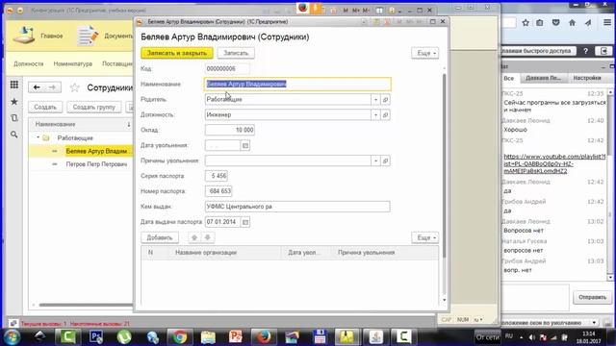Open the Родитель item via its open icon

[385, 100]
